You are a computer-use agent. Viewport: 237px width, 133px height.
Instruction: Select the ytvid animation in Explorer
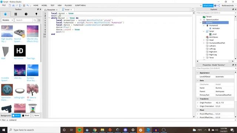point(214,34)
